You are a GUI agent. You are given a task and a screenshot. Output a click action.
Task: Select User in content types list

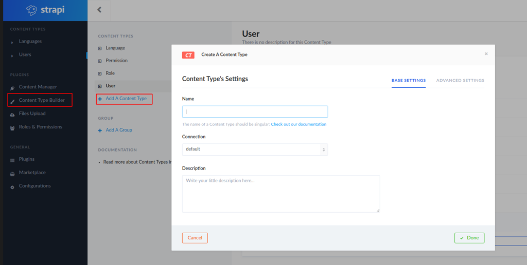[x=111, y=86]
